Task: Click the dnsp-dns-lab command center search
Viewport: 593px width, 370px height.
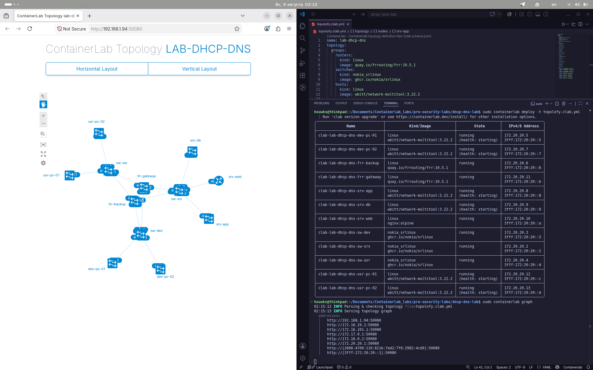Action: [426, 14]
